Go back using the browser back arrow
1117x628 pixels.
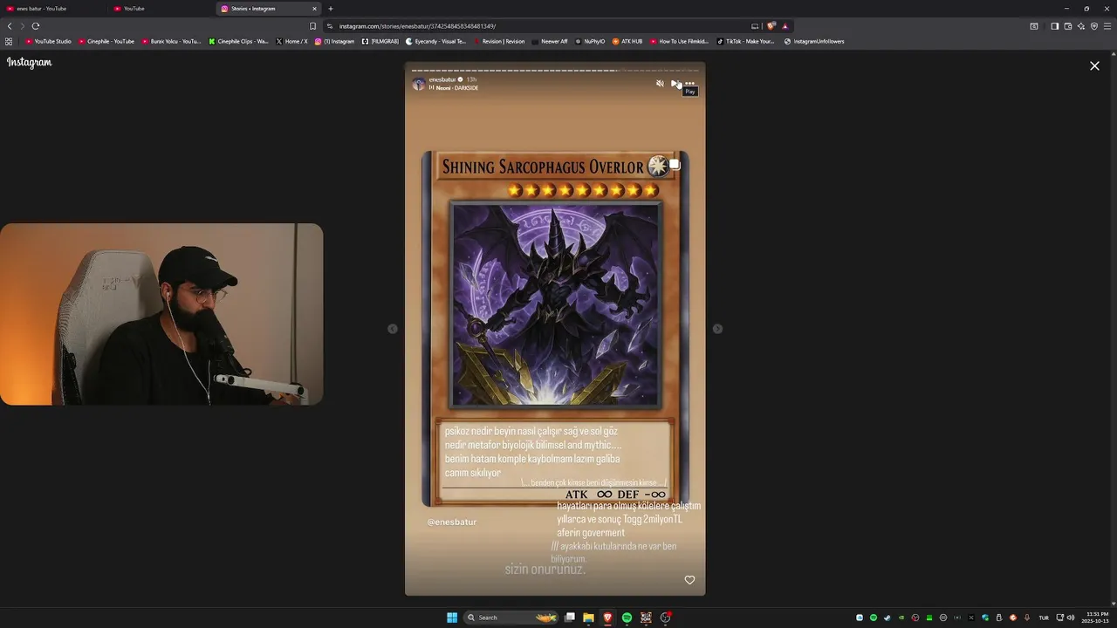[10, 26]
